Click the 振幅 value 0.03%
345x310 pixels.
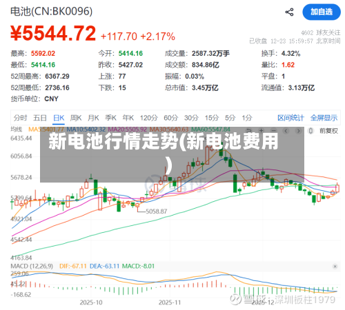pos(195,76)
